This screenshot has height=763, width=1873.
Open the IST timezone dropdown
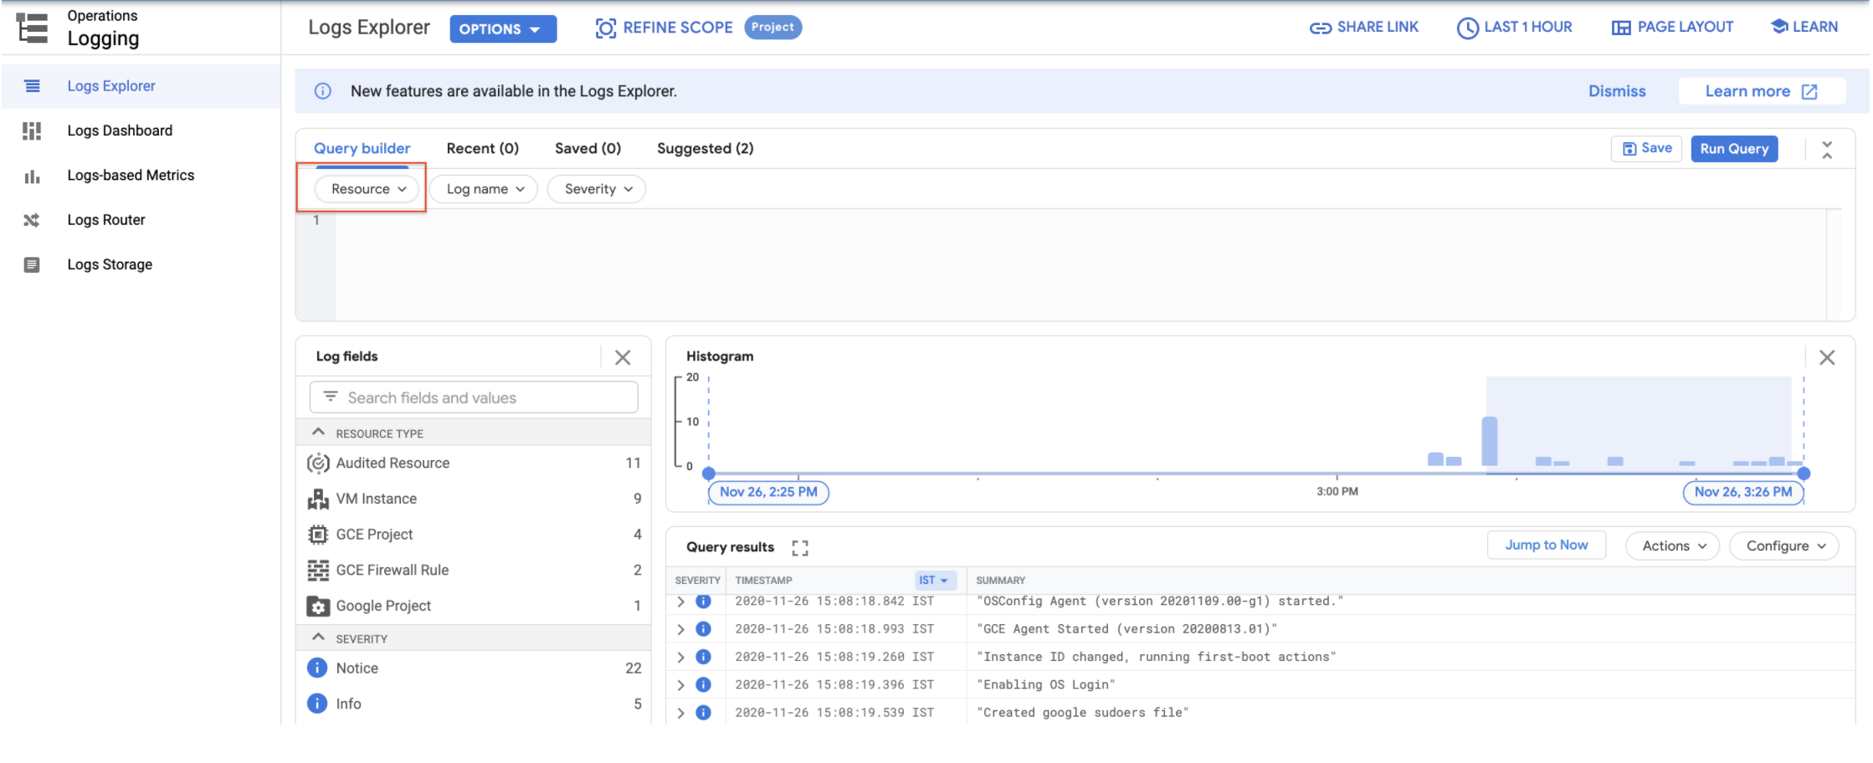934,580
